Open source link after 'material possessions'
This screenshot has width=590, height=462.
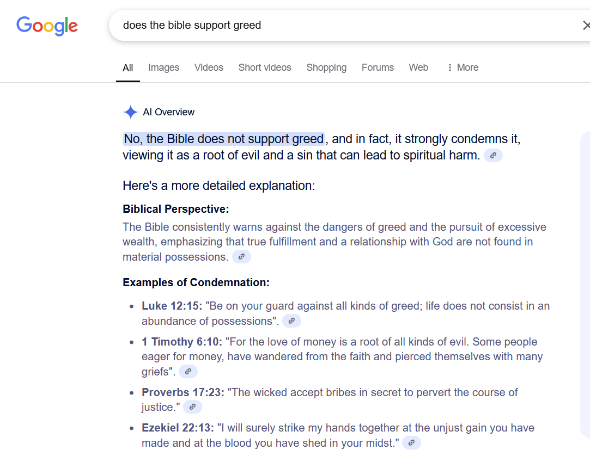coord(241,257)
